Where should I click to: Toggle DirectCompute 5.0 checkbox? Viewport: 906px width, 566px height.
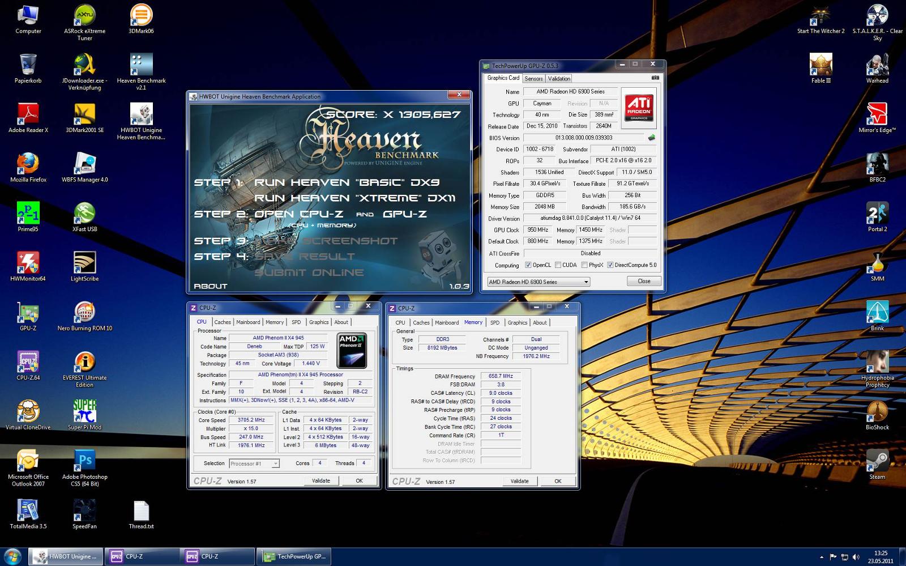[x=610, y=265]
